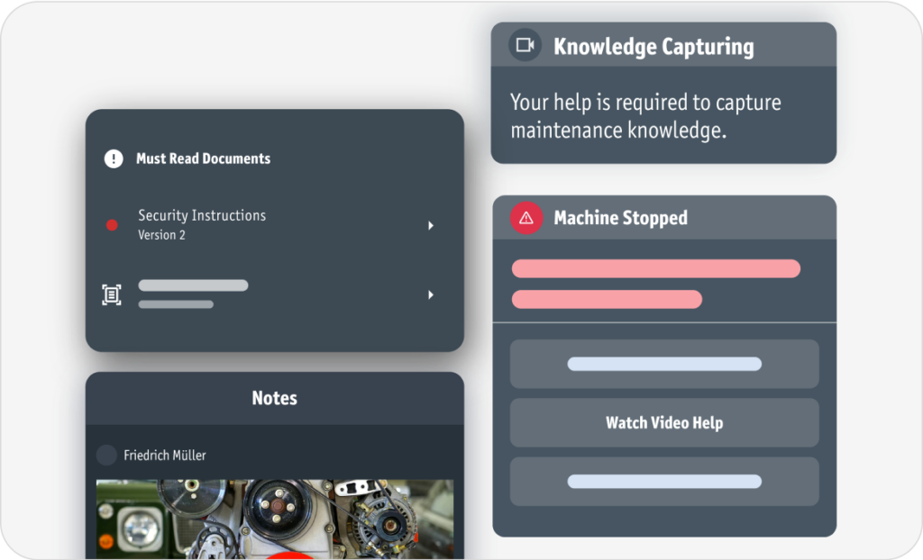The image size is (923, 560).
Task: Expand the Security Instructions entry via its arrow
Action: tap(431, 225)
